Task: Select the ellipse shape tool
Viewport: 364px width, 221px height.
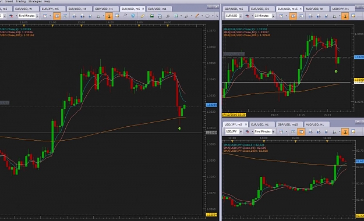Action: tap(207, 16)
